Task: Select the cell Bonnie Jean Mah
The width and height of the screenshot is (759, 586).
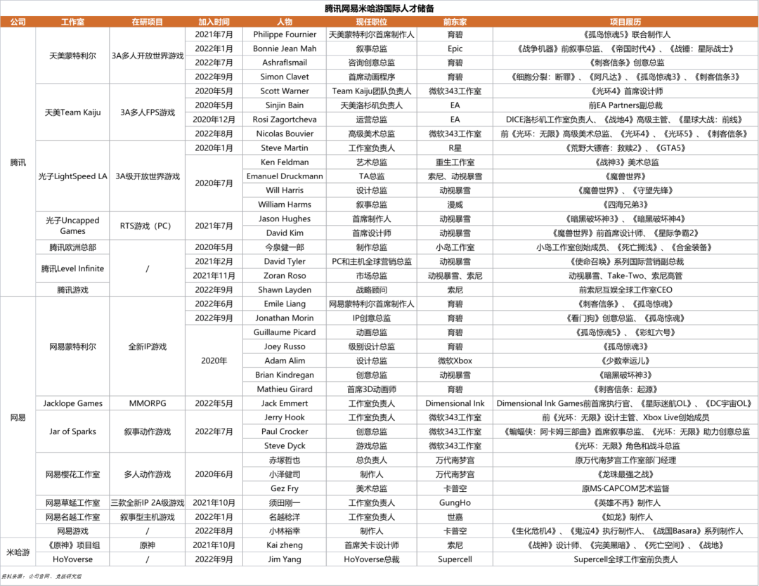Action: click(x=285, y=48)
